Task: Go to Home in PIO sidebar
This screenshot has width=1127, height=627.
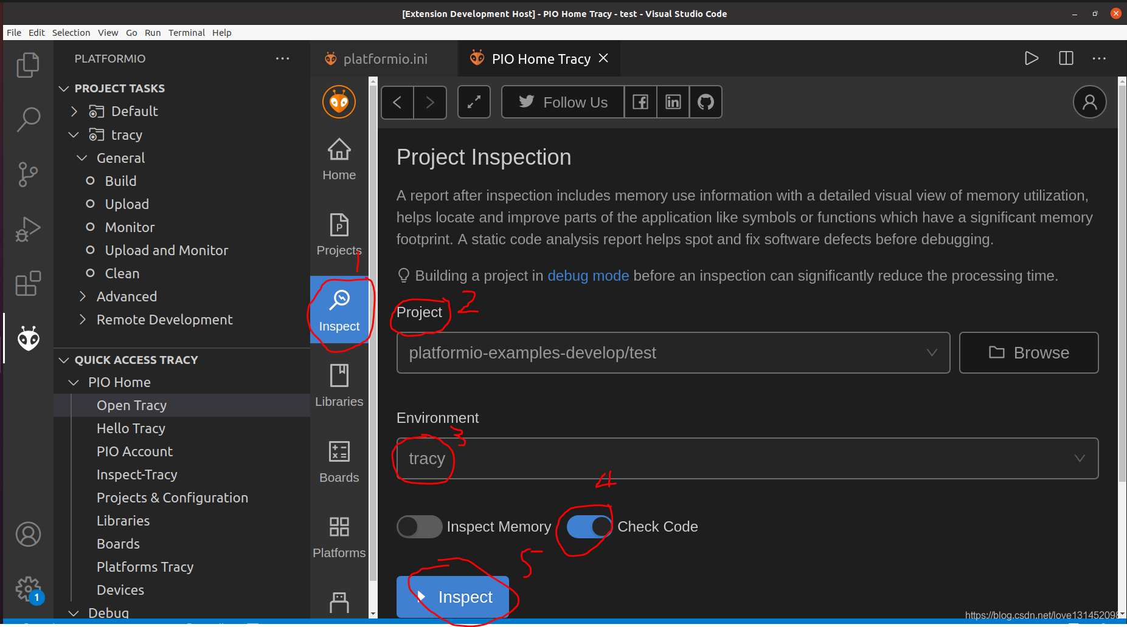Action: pos(339,159)
